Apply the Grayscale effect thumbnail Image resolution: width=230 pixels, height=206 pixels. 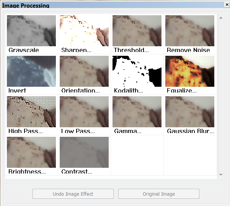point(31,31)
